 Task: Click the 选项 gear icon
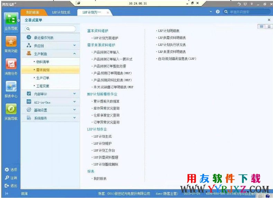pos(7,169)
